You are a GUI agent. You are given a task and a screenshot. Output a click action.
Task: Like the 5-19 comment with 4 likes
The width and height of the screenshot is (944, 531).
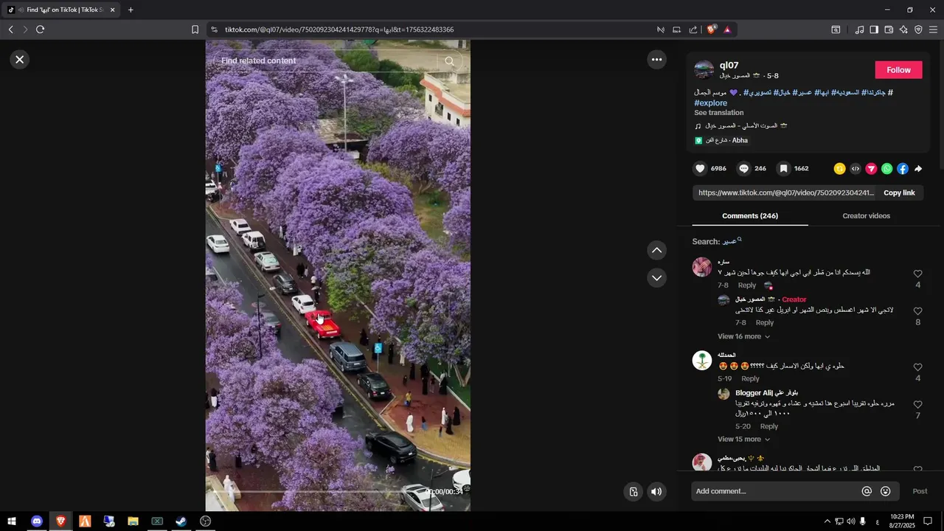917,368
